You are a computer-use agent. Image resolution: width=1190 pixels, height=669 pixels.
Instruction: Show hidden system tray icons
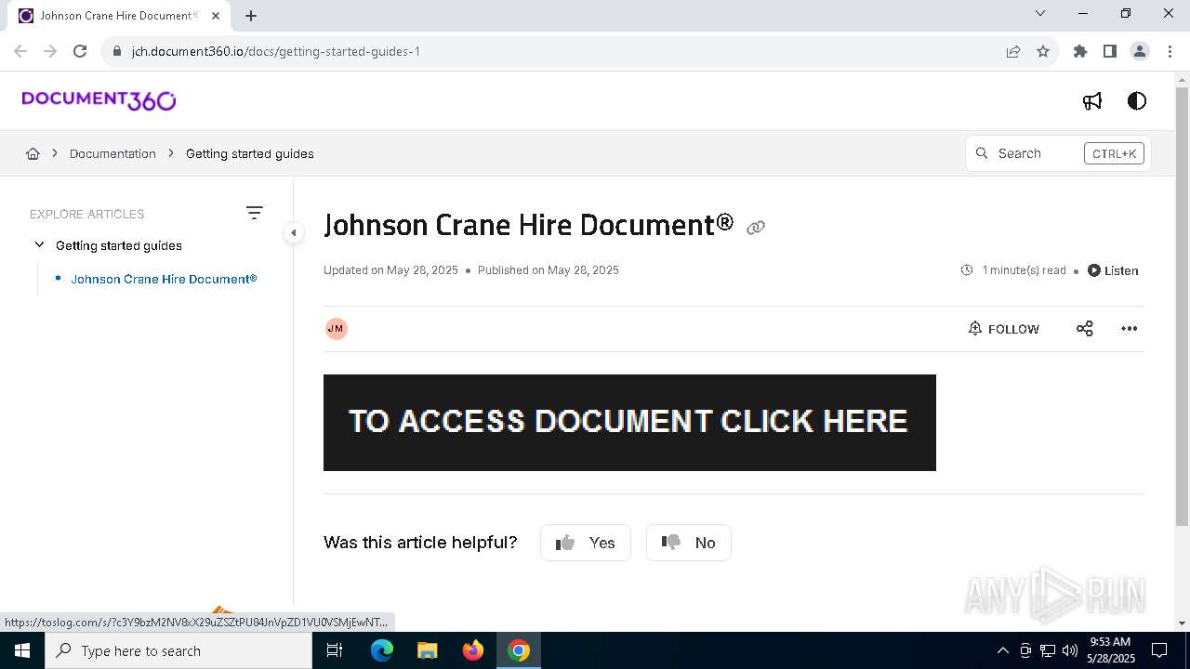pyautogui.click(x=1002, y=650)
